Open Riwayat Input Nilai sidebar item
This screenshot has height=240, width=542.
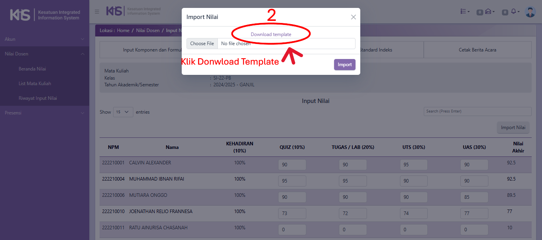click(38, 98)
